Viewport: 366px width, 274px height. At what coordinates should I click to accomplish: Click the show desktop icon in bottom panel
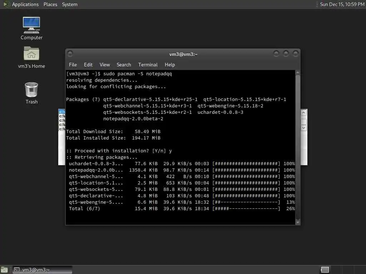click(x=4, y=270)
